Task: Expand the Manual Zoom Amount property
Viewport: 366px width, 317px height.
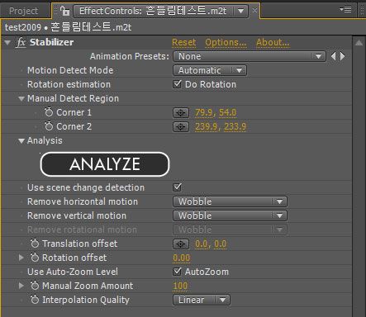Action: 21,286
